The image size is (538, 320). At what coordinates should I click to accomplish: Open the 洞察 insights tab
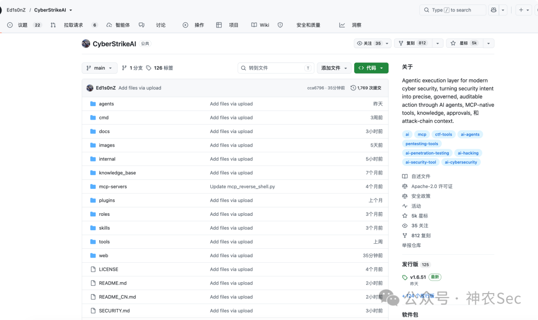(350, 25)
